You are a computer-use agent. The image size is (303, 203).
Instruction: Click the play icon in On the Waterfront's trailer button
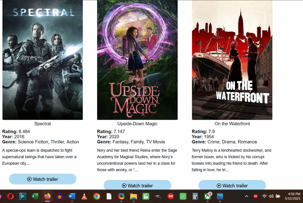[x=219, y=186]
